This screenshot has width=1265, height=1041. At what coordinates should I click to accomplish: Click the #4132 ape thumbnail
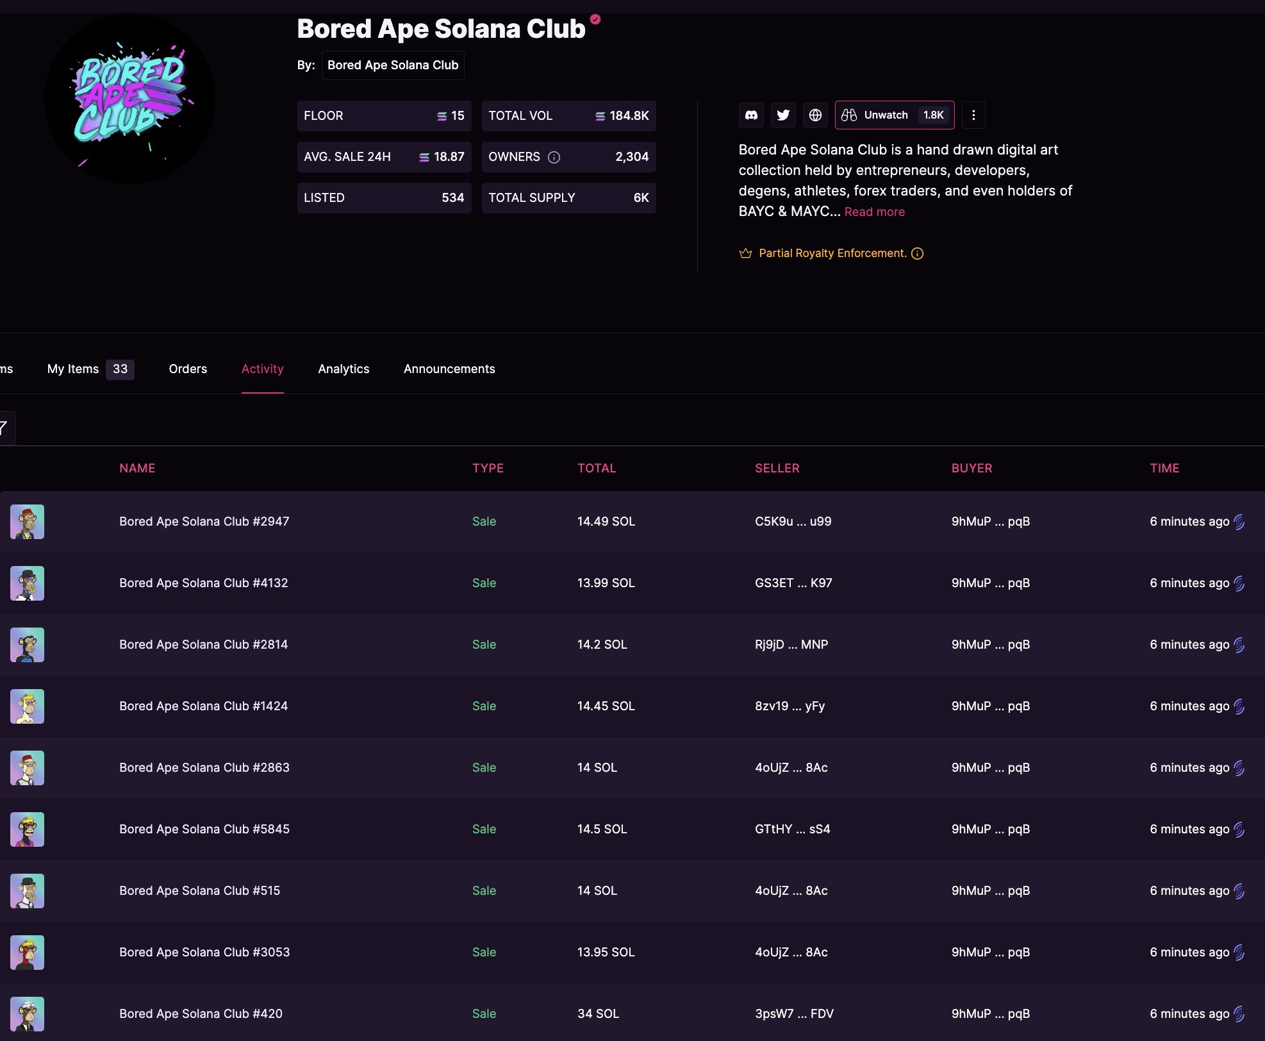pyautogui.click(x=27, y=583)
